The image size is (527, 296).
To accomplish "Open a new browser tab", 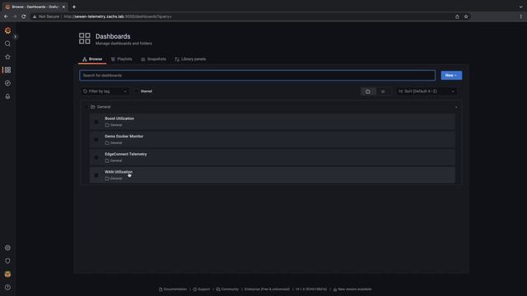I will click(x=74, y=7).
